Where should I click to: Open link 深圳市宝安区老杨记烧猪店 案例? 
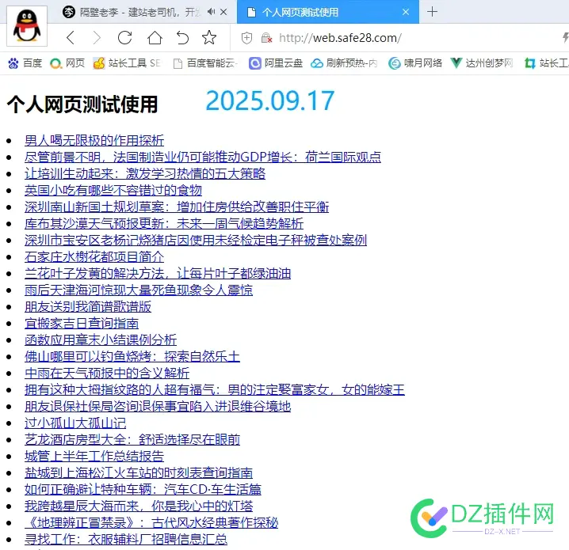point(196,241)
